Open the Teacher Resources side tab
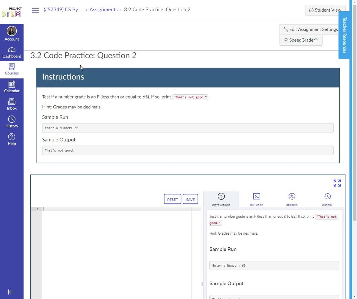357x299 pixels. tap(344, 35)
